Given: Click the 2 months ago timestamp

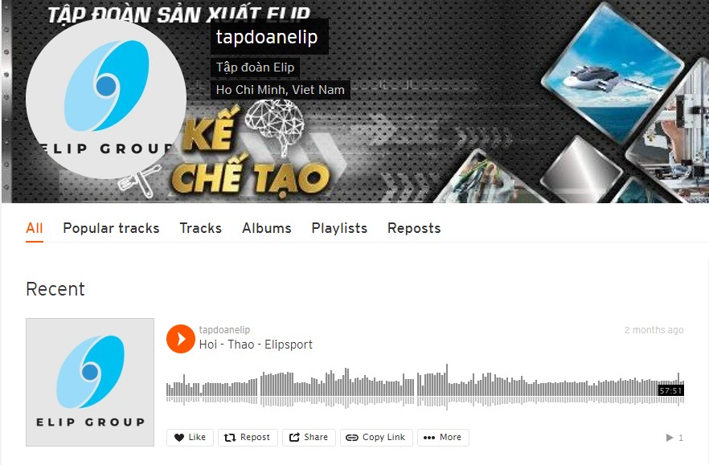Looking at the screenshot, I should tap(654, 330).
